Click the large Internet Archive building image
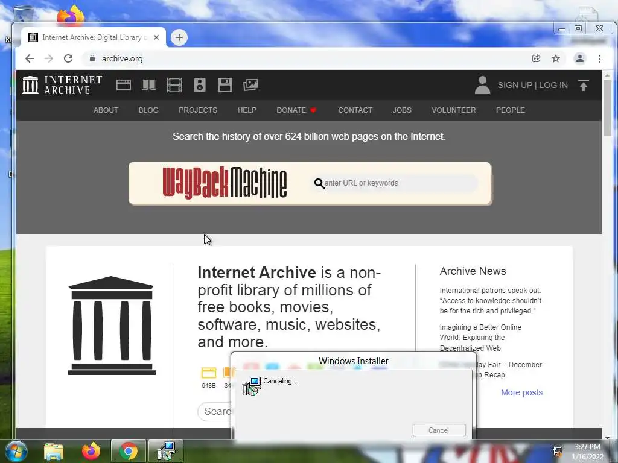This screenshot has width=618, height=463. coord(112,326)
